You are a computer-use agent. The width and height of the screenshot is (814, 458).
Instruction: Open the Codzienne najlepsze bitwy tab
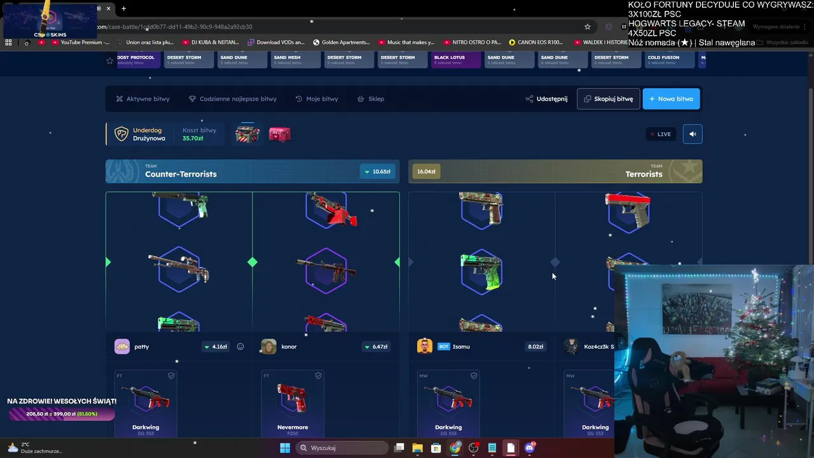coord(233,99)
